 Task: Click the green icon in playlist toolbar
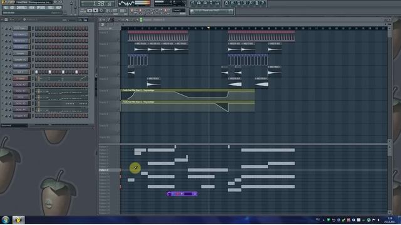coord(141,19)
